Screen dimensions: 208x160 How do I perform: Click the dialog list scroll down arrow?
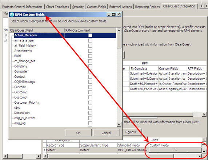point(119,124)
